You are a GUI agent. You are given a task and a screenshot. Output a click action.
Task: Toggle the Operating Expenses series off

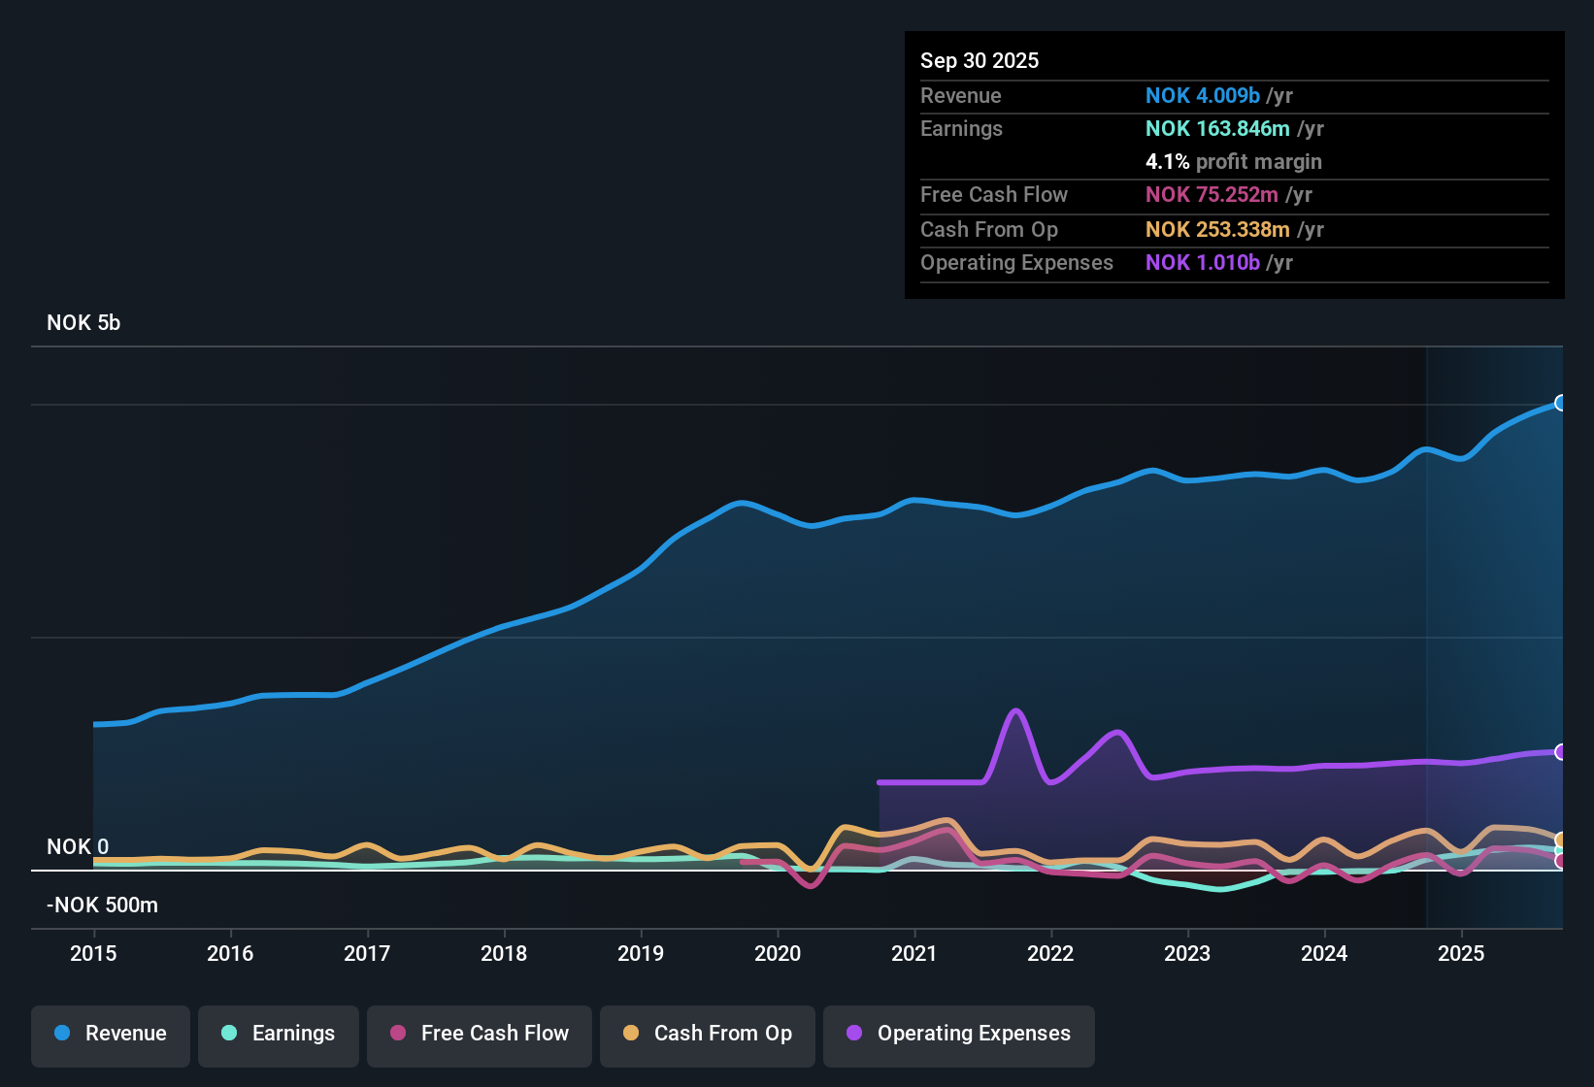pyautogui.click(x=958, y=1034)
